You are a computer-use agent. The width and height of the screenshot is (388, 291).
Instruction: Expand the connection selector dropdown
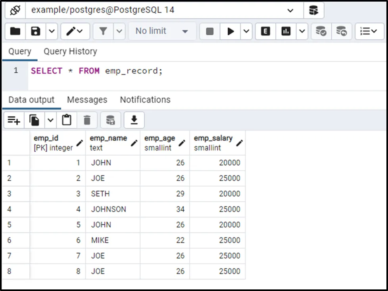(x=290, y=11)
